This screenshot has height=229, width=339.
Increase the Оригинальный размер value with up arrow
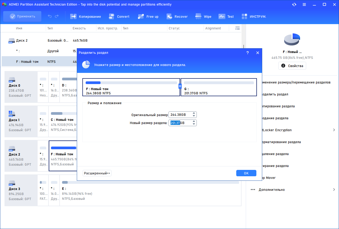click(194, 113)
